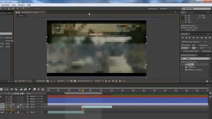Click the project flowchart icon in Project panel

pyautogui.click(x=12, y=41)
